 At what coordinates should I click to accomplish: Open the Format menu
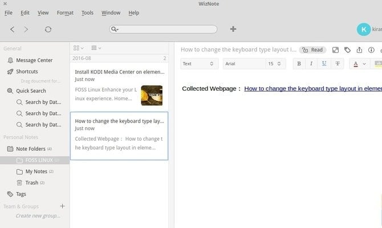point(65,13)
